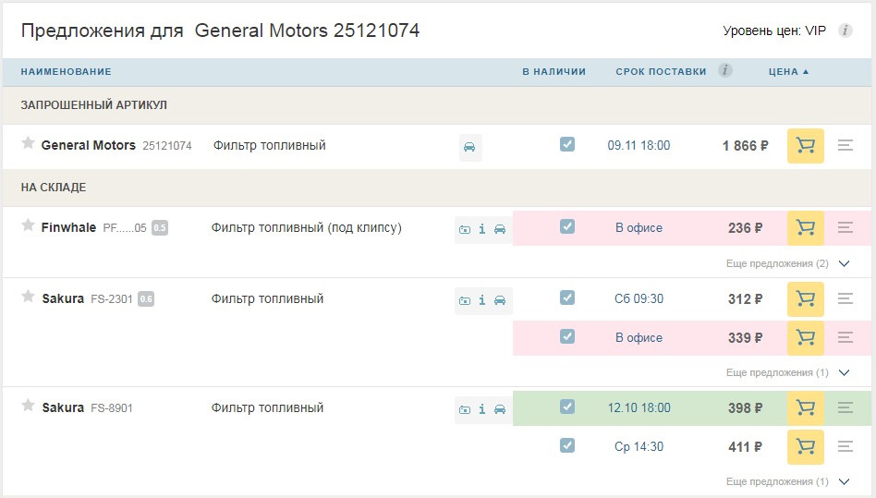This screenshot has width=876, height=498.
Task: Click the delivery time info icon in header
Action: coord(725,70)
